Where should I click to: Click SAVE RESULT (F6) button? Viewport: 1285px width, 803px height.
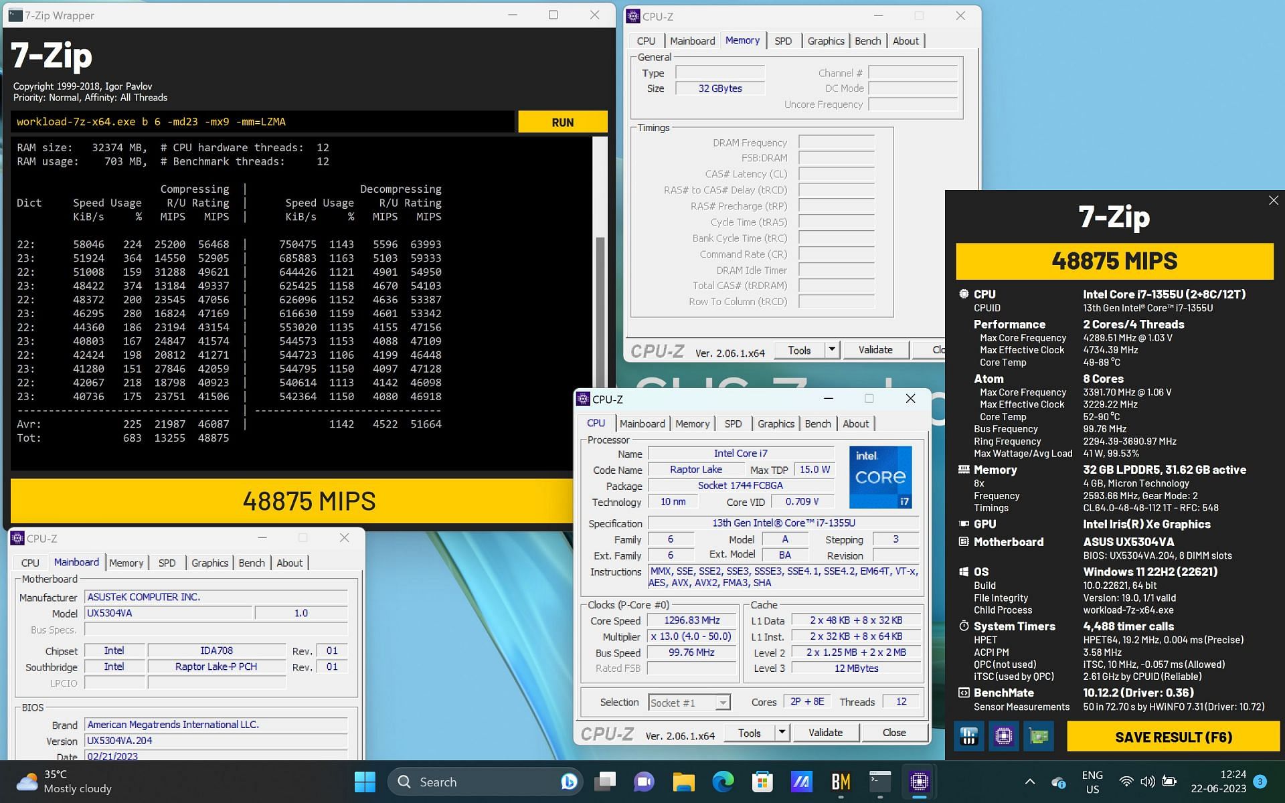(1173, 737)
